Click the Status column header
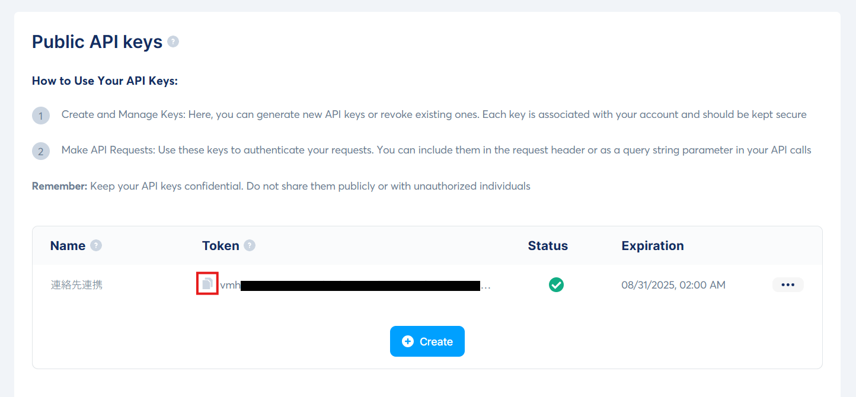This screenshot has width=856, height=397. click(548, 246)
